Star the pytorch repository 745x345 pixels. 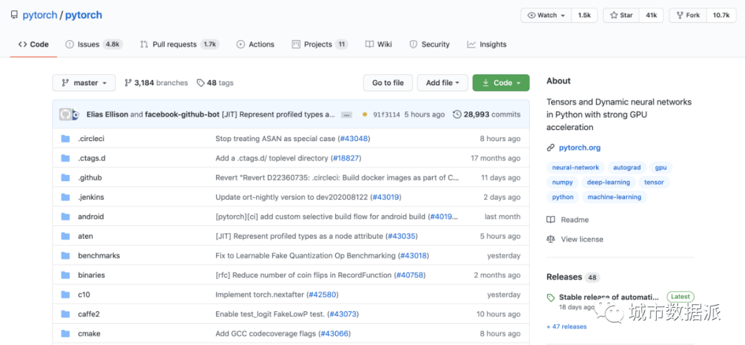[621, 15]
